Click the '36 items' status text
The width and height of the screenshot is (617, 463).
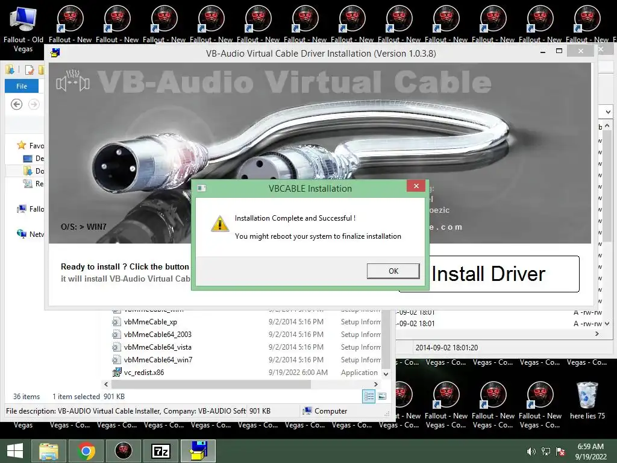tap(27, 397)
